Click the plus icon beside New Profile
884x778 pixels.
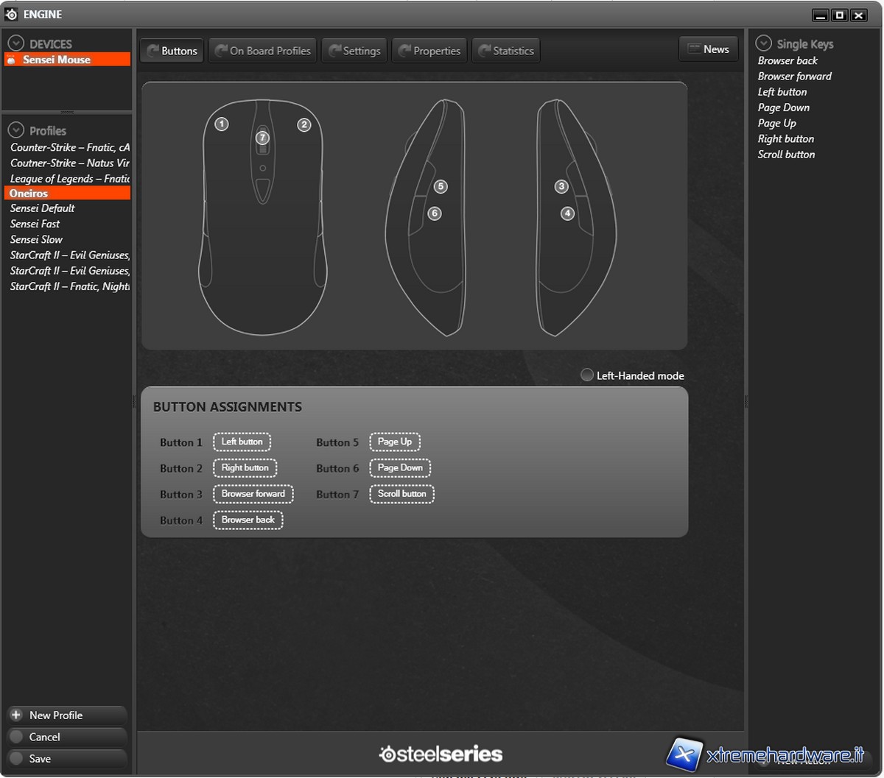tap(16, 715)
